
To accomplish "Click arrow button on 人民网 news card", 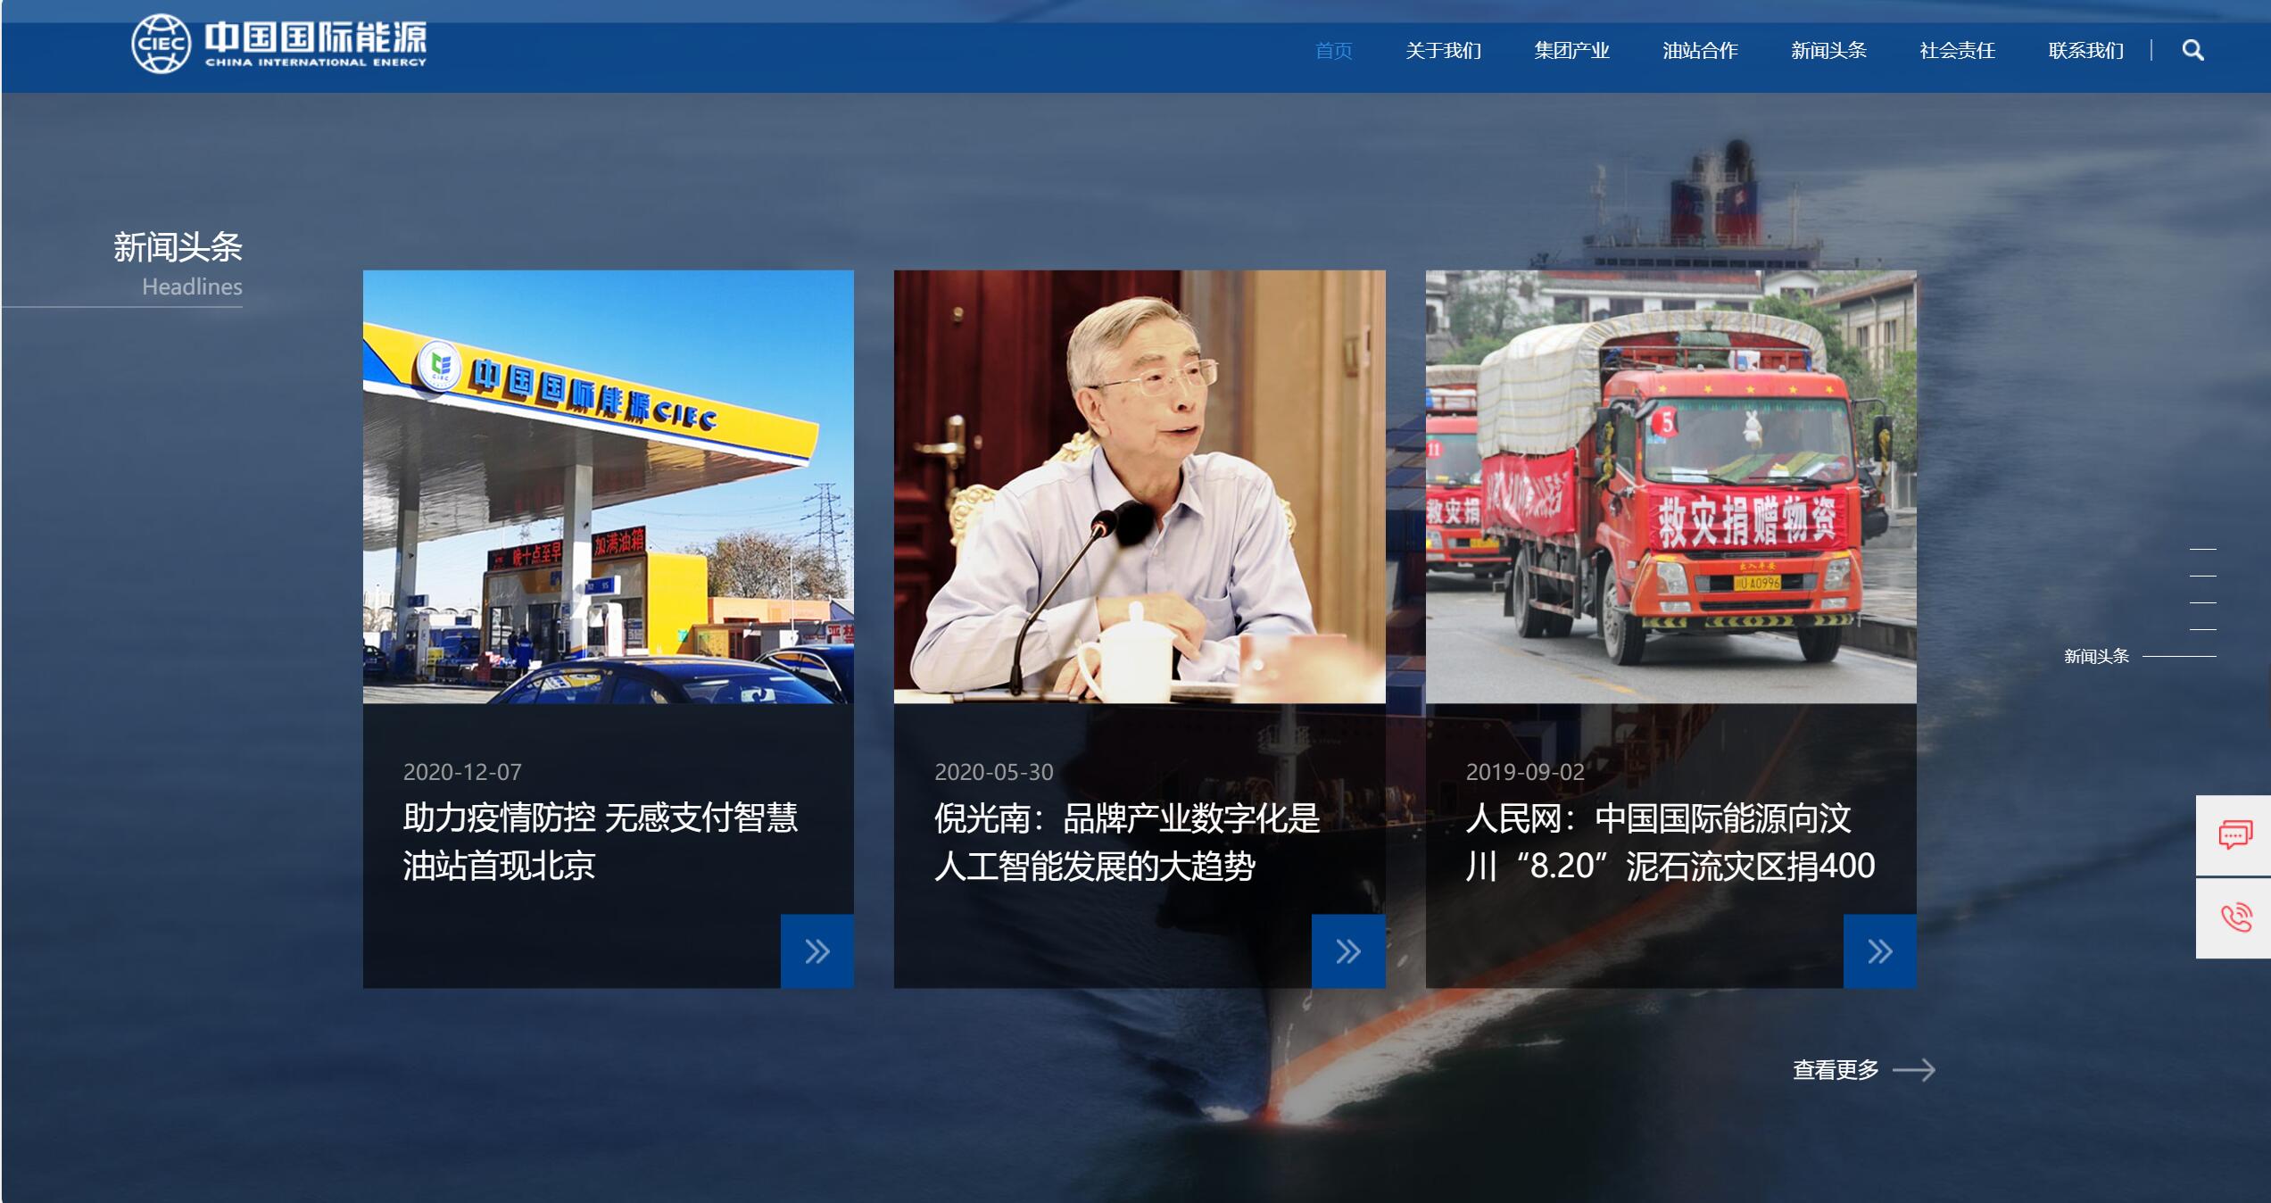I will click(x=1880, y=951).
